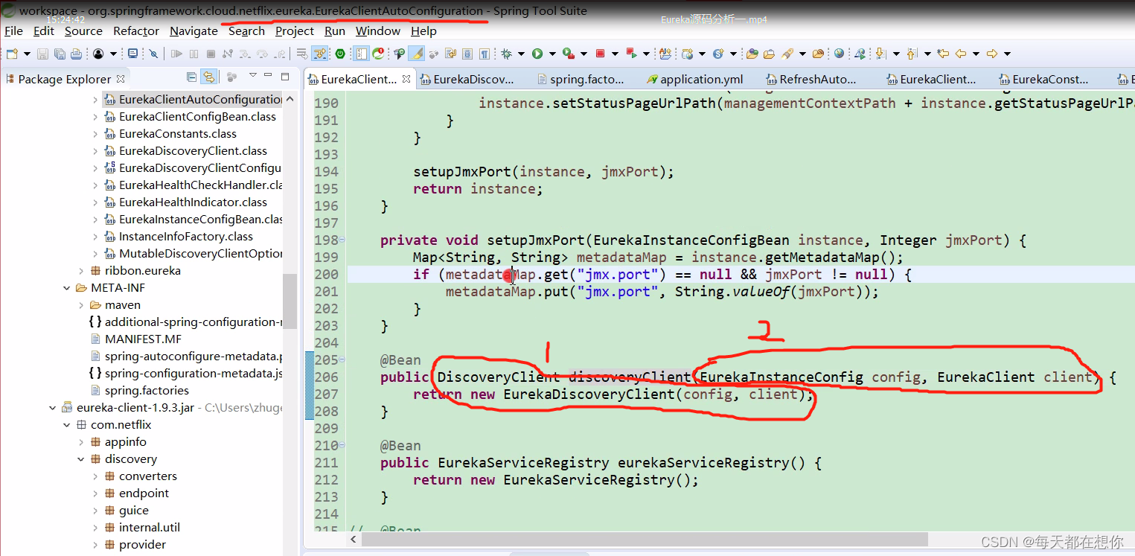The width and height of the screenshot is (1135, 556).
Task: Click the green Run button in toolbar
Action: tap(537, 54)
